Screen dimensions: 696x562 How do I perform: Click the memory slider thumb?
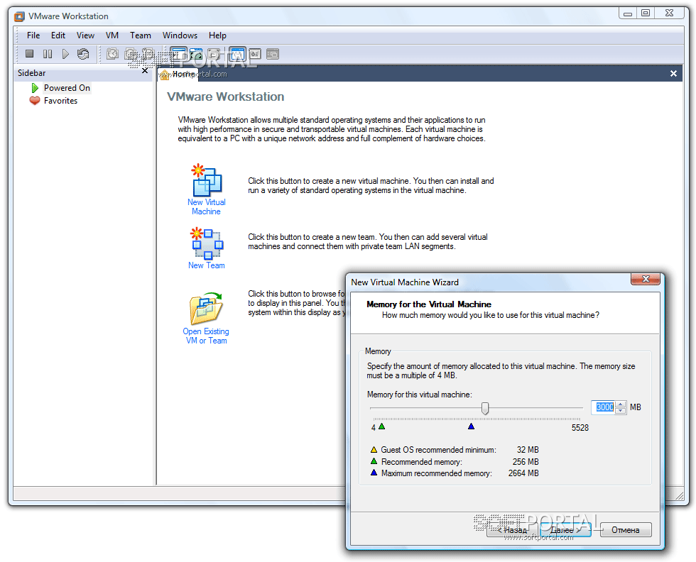(x=485, y=408)
